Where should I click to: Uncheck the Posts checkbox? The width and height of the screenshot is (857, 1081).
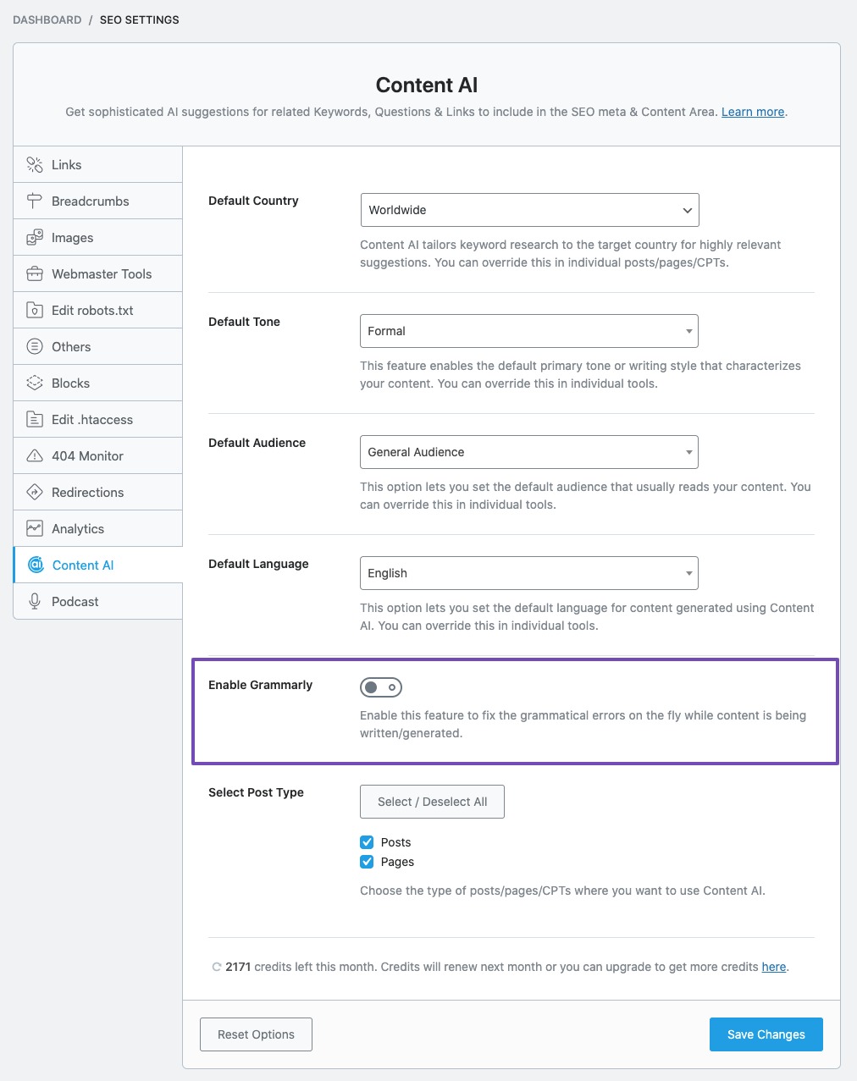[367, 841]
